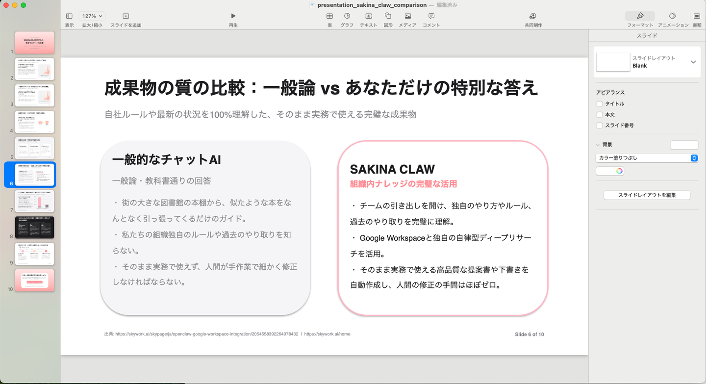The image size is (706, 384).
Task: Open the 表 table insert icon
Action: (x=330, y=16)
